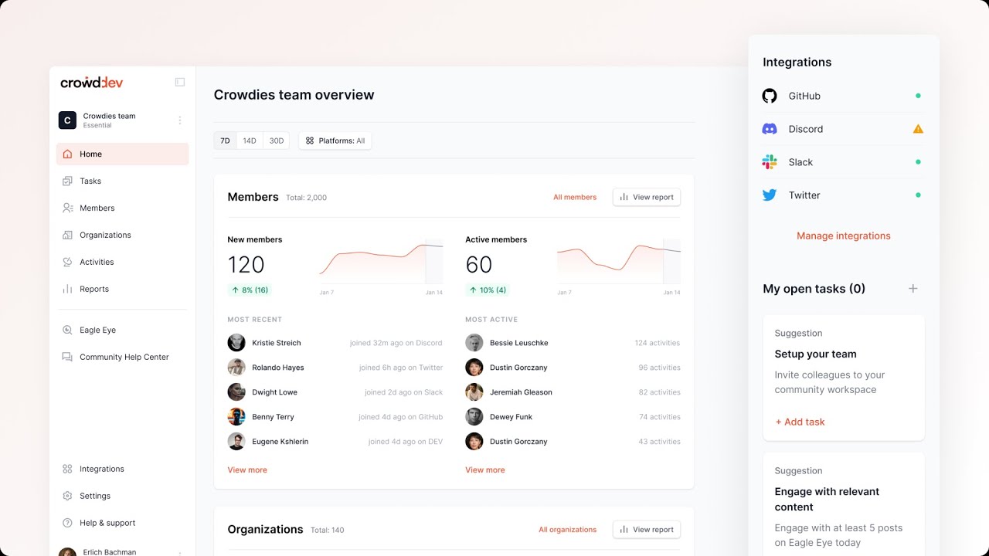The width and height of the screenshot is (989, 556).
Task: Click the Eagle Eye icon in sidebar
Action: coord(67,330)
